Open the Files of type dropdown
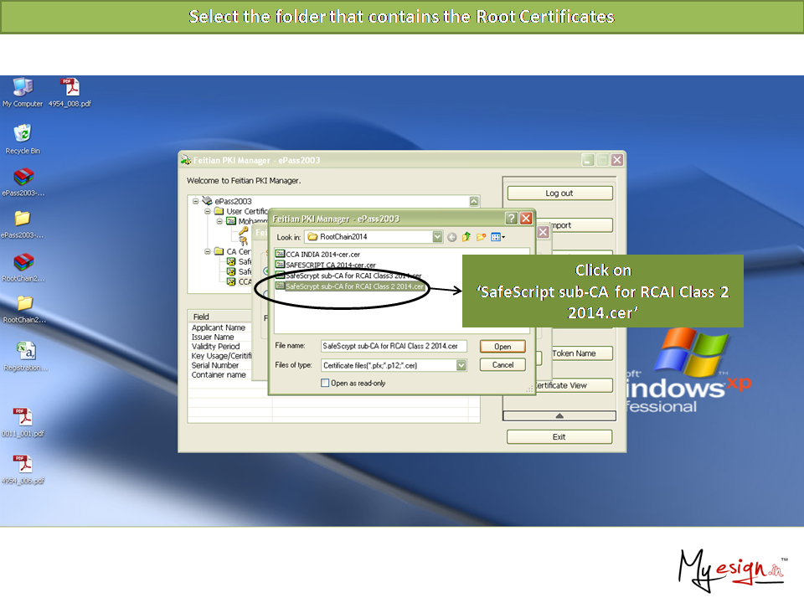Screen dimensions: 804x603 461,365
